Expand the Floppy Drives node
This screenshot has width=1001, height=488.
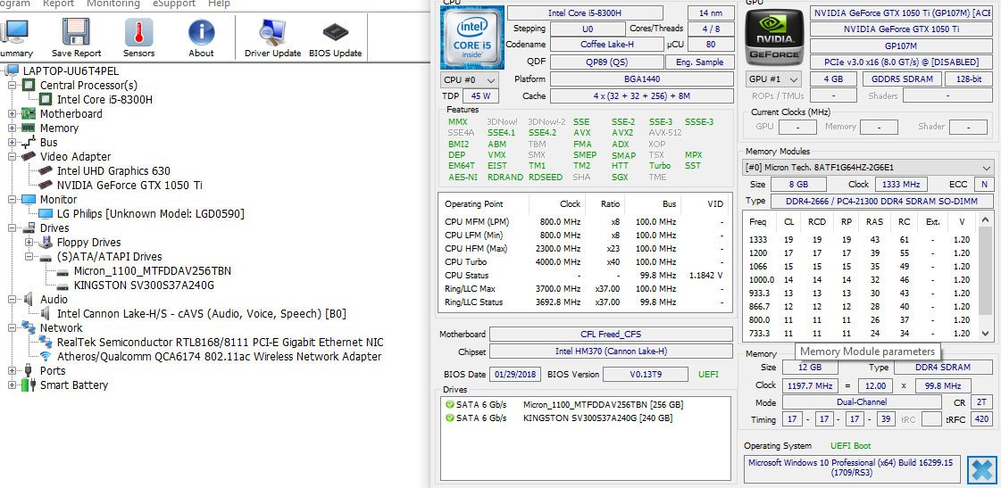[29, 242]
